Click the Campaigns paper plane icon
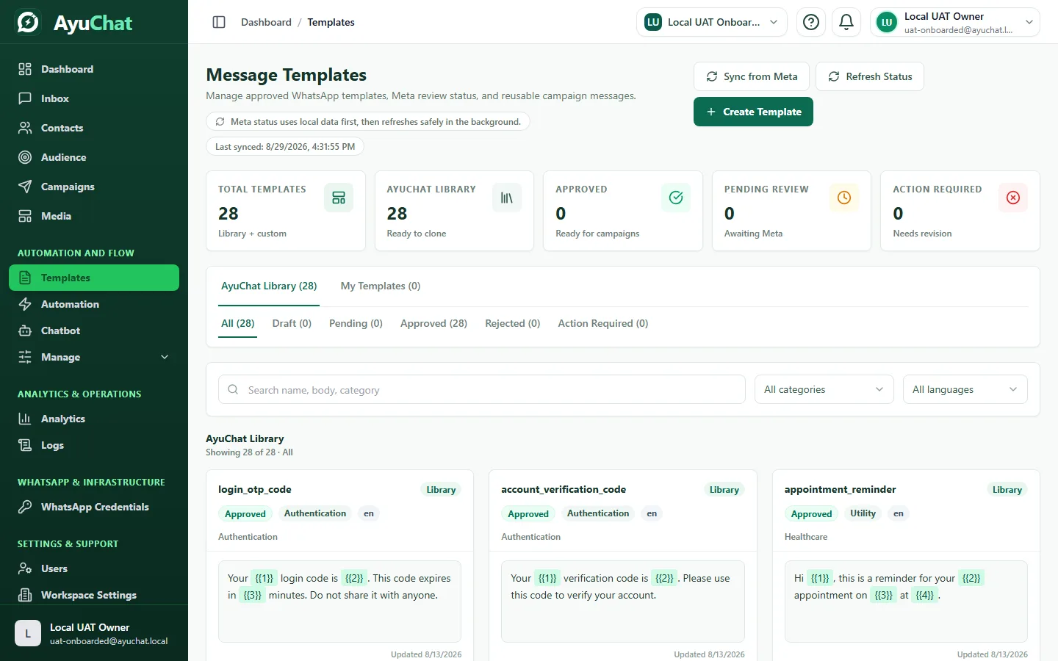Viewport: 1058px width, 661px height. 25,187
